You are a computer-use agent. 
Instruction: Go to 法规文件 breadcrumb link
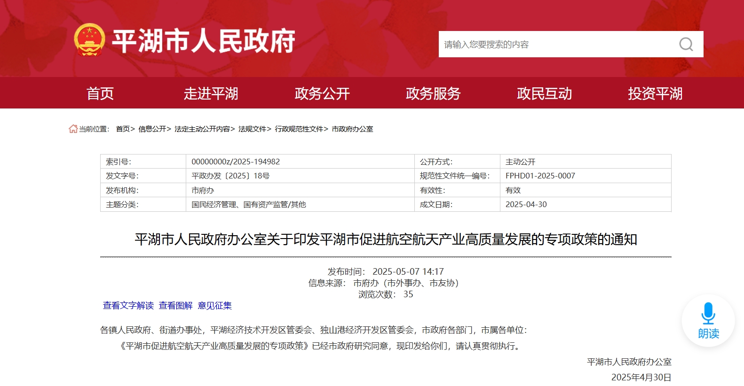[253, 129]
